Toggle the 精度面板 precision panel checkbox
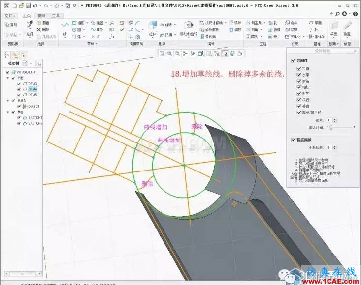 293,140
